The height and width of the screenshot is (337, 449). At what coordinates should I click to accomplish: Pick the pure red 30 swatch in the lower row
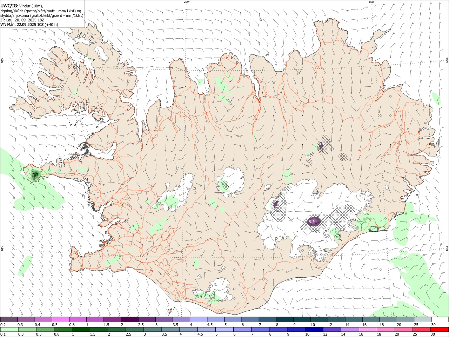[440, 329]
